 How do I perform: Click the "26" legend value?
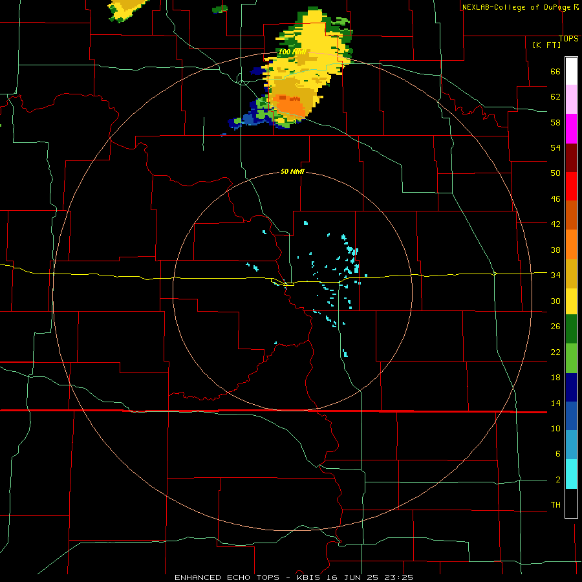click(555, 327)
